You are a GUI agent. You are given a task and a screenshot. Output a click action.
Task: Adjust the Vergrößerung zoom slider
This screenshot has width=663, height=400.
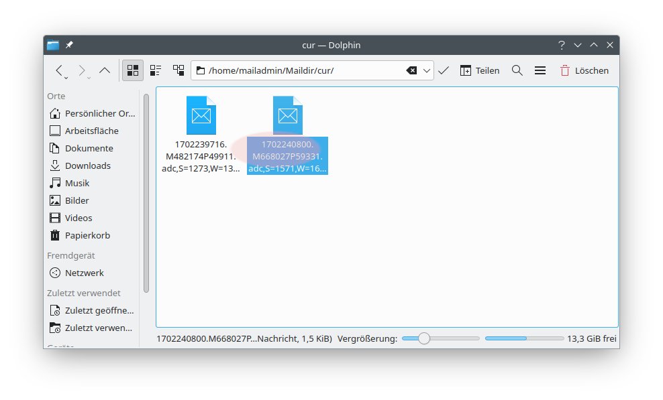pos(423,338)
